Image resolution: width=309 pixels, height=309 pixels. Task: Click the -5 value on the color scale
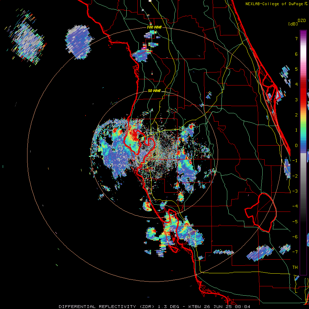(295, 222)
